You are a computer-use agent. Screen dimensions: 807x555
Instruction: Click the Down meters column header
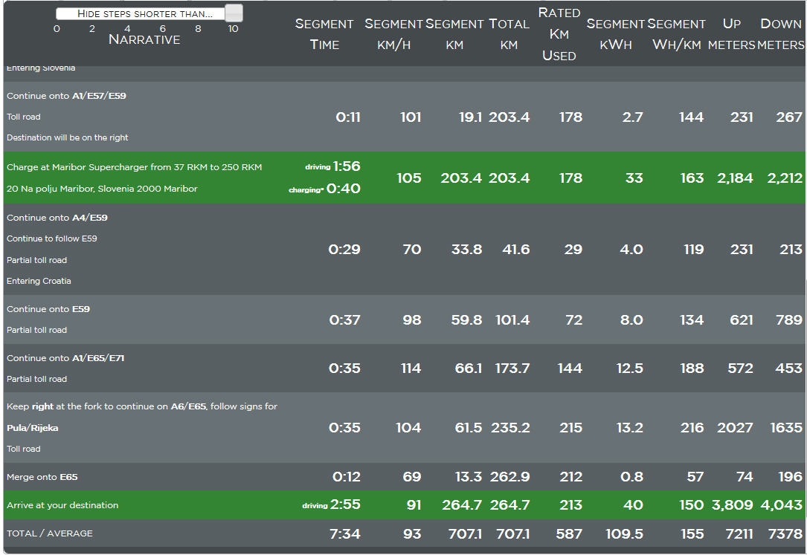click(781, 34)
